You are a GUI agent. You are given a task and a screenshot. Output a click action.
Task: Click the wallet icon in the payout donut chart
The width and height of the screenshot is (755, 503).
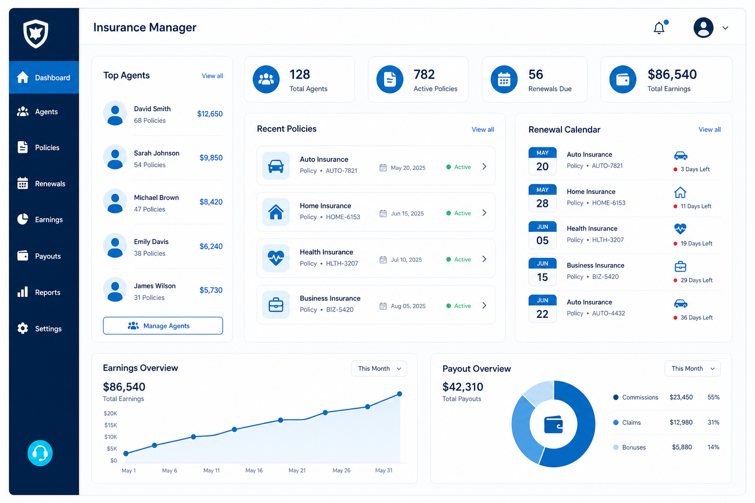point(553,424)
